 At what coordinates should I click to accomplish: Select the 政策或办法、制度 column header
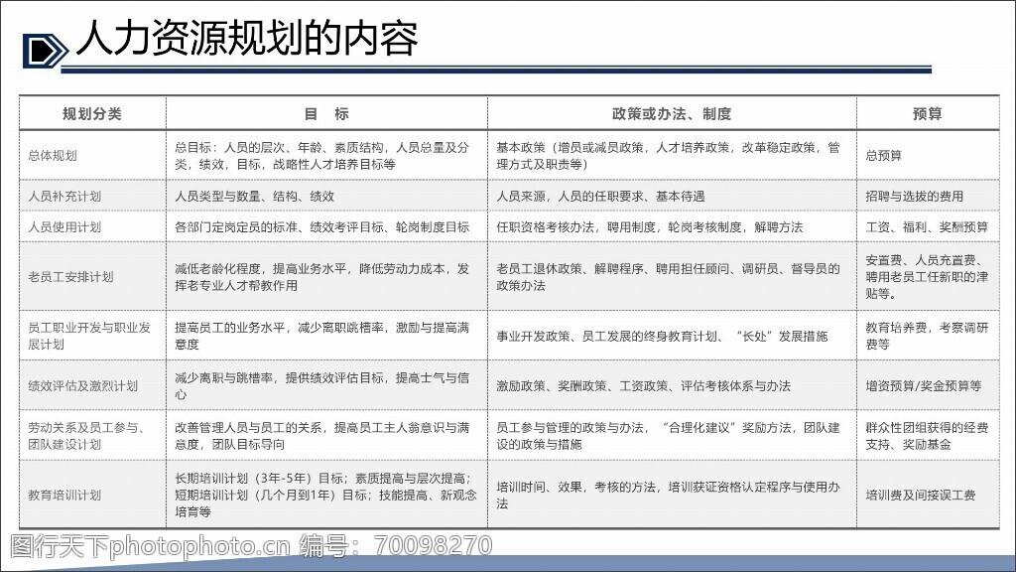(x=672, y=114)
